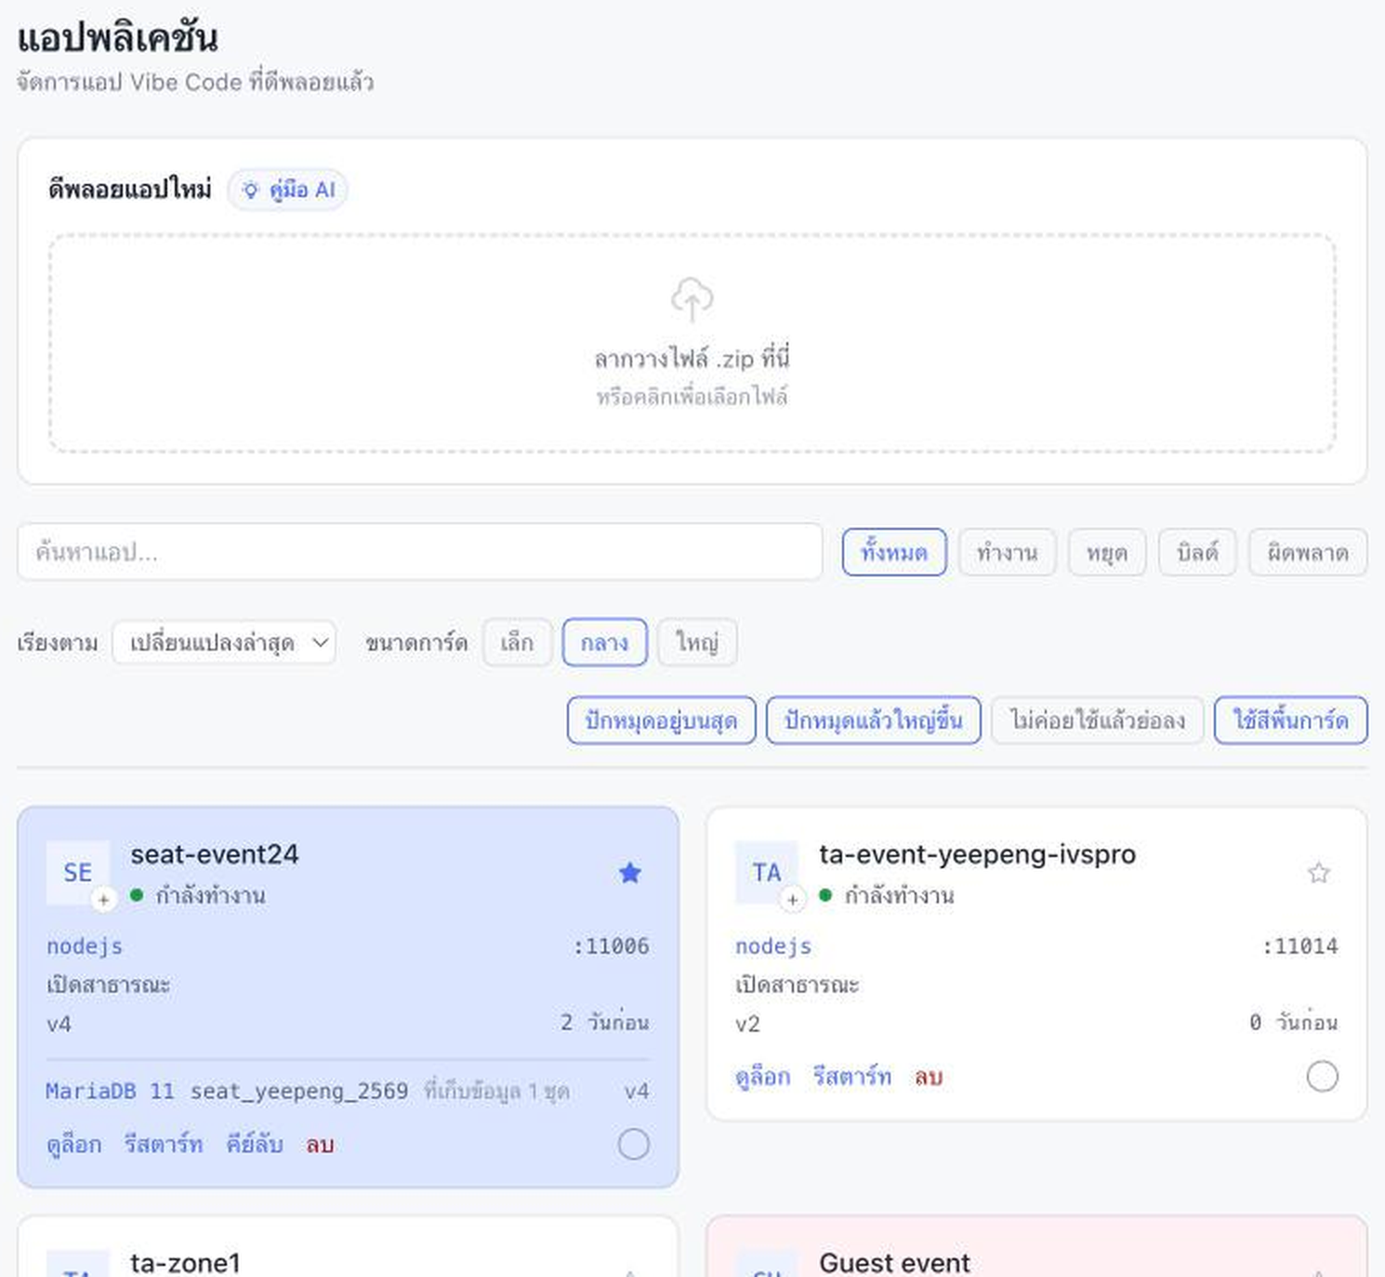Open คีย์ลับ secrets for seat-event24

[255, 1144]
